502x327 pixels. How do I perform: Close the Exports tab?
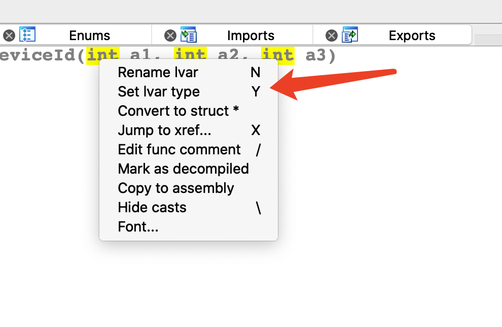pyautogui.click(x=332, y=36)
